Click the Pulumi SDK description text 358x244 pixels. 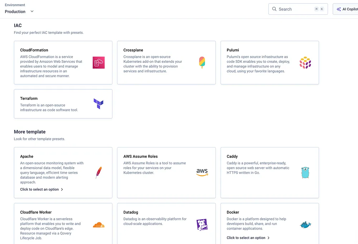pos(258,64)
